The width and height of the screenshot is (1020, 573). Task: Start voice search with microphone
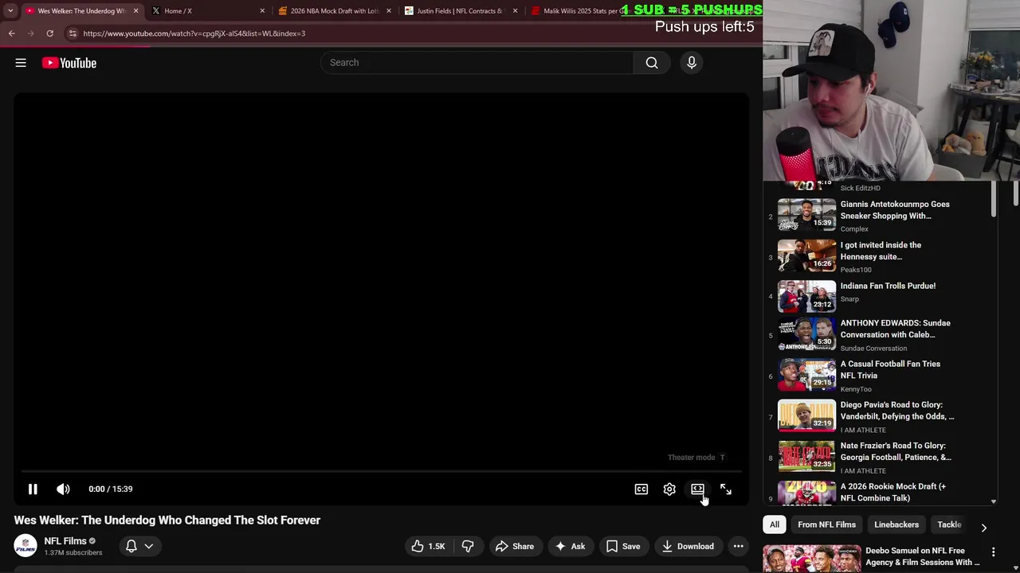pos(692,63)
